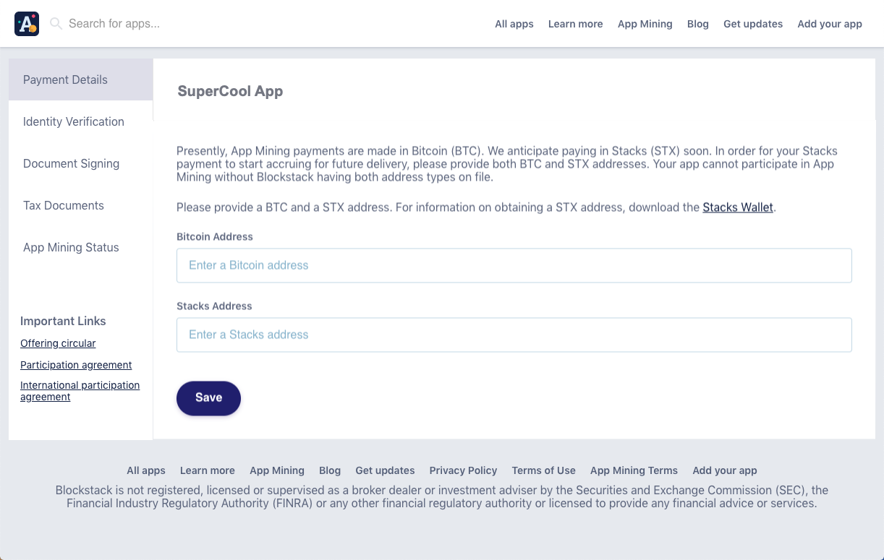This screenshot has width=884, height=560.
Task: Select All apps in top navigation
Action: coord(514,24)
